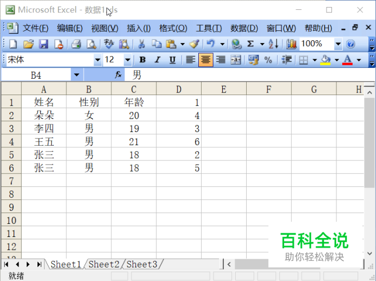Paste from clipboard
This screenshot has width=376, height=281.
coord(172,44)
